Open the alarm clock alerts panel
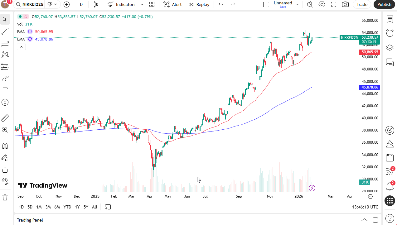This screenshot has height=225, width=397. pos(390,33)
